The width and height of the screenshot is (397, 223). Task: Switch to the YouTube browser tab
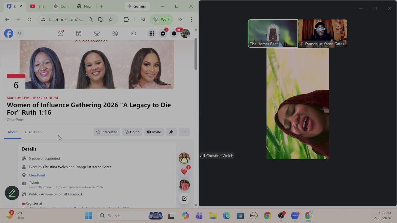38,6
